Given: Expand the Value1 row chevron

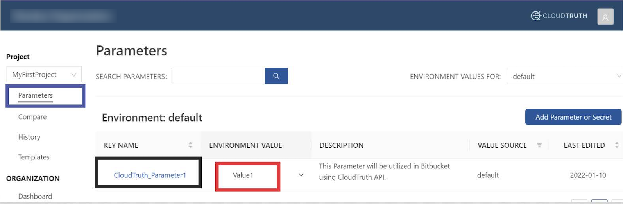Looking at the screenshot, I should (x=301, y=175).
